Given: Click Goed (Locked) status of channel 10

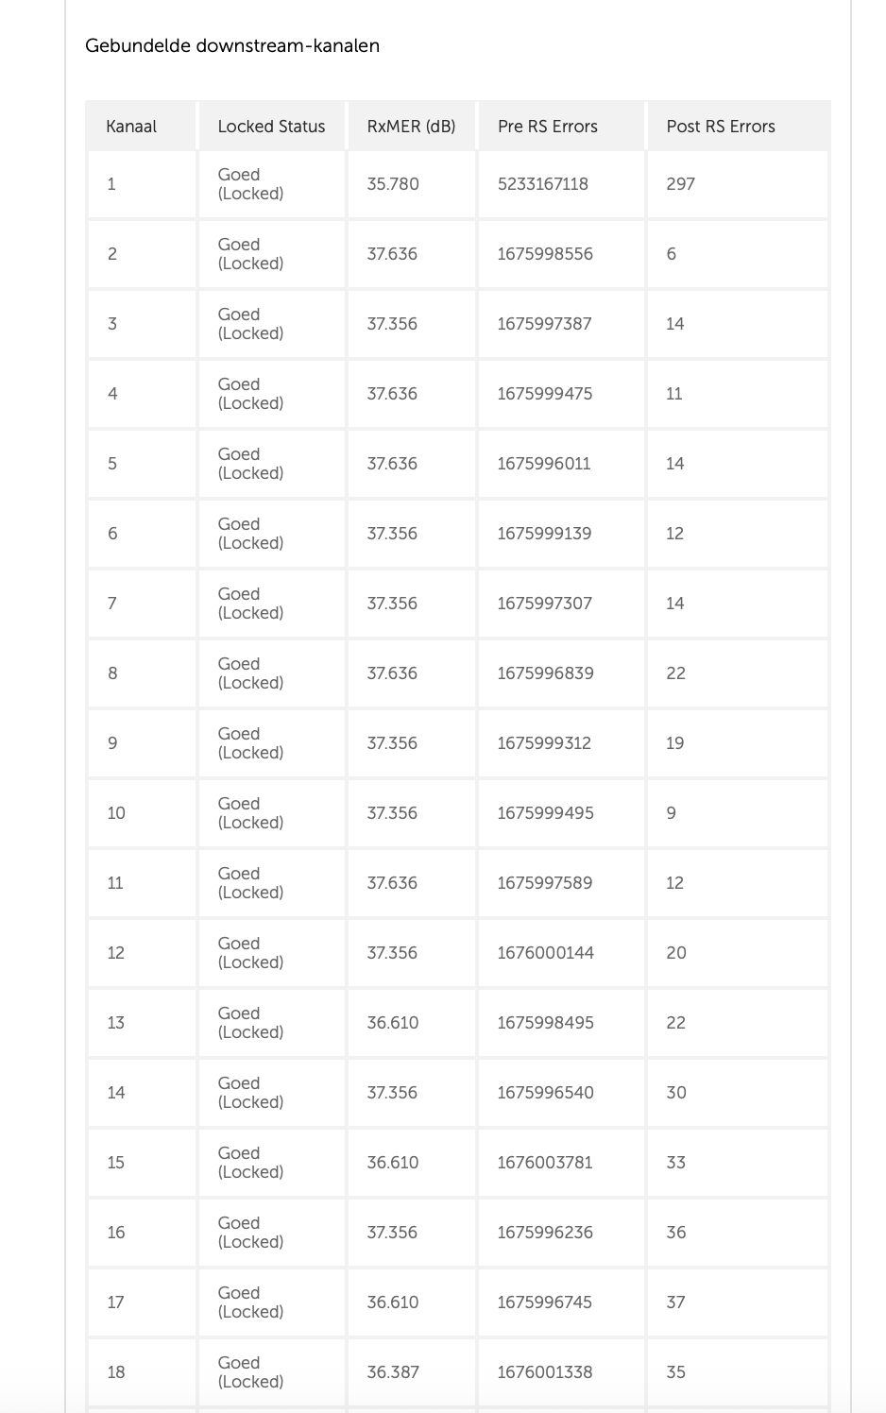Looking at the screenshot, I should (x=250, y=813).
